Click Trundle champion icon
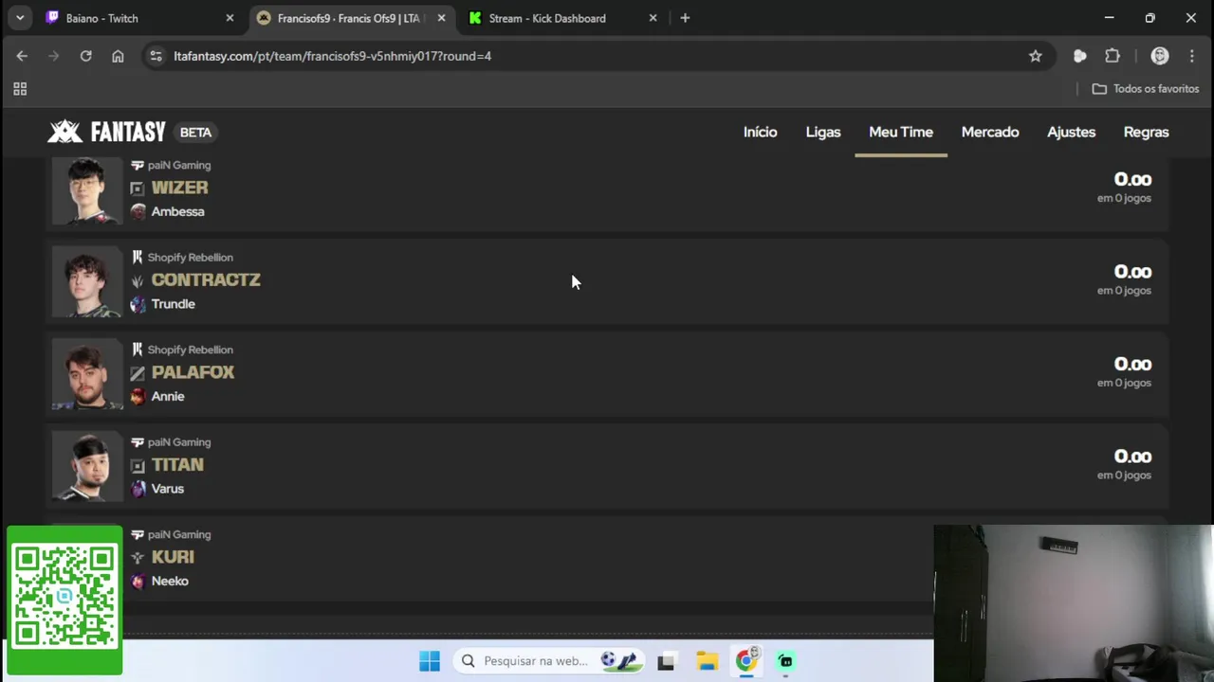Image resolution: width=1214 pixels, height=682 pixels. click(x=138, y=304)
